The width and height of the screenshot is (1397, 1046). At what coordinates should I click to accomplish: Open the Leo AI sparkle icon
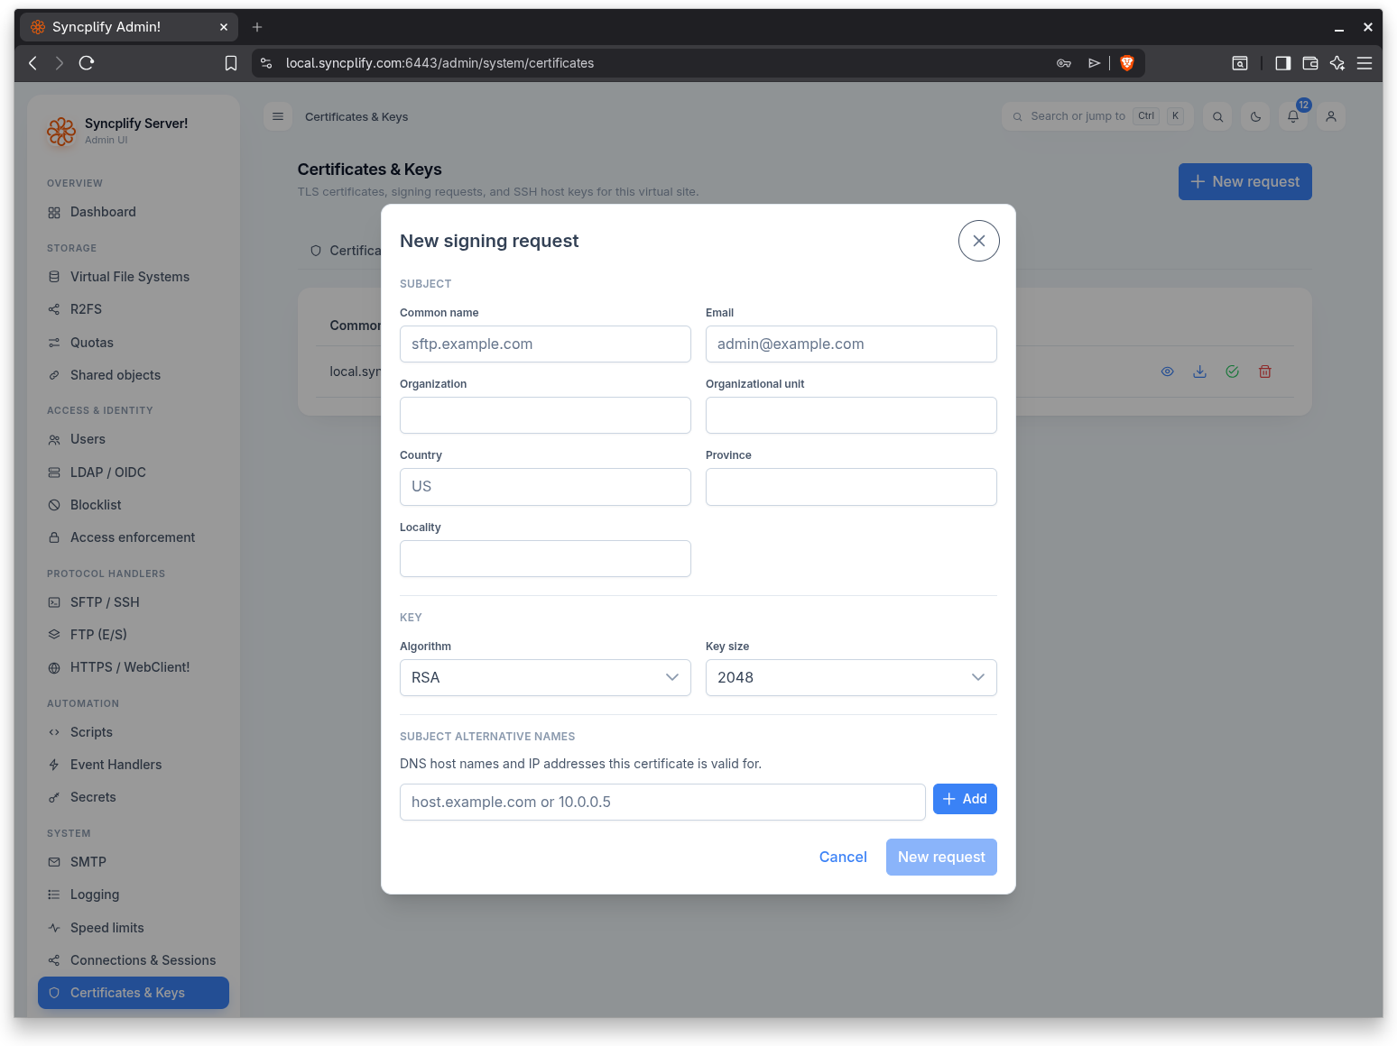1337,63
